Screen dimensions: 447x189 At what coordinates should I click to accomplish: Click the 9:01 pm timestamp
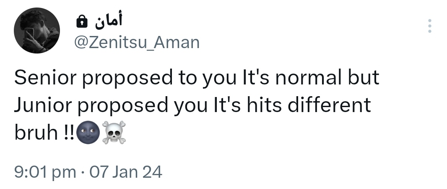coord(45,172)
